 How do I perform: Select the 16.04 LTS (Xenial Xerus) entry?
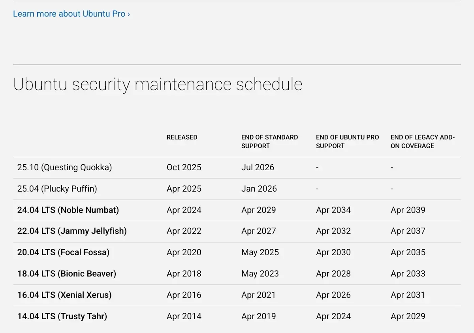(64, 295)
